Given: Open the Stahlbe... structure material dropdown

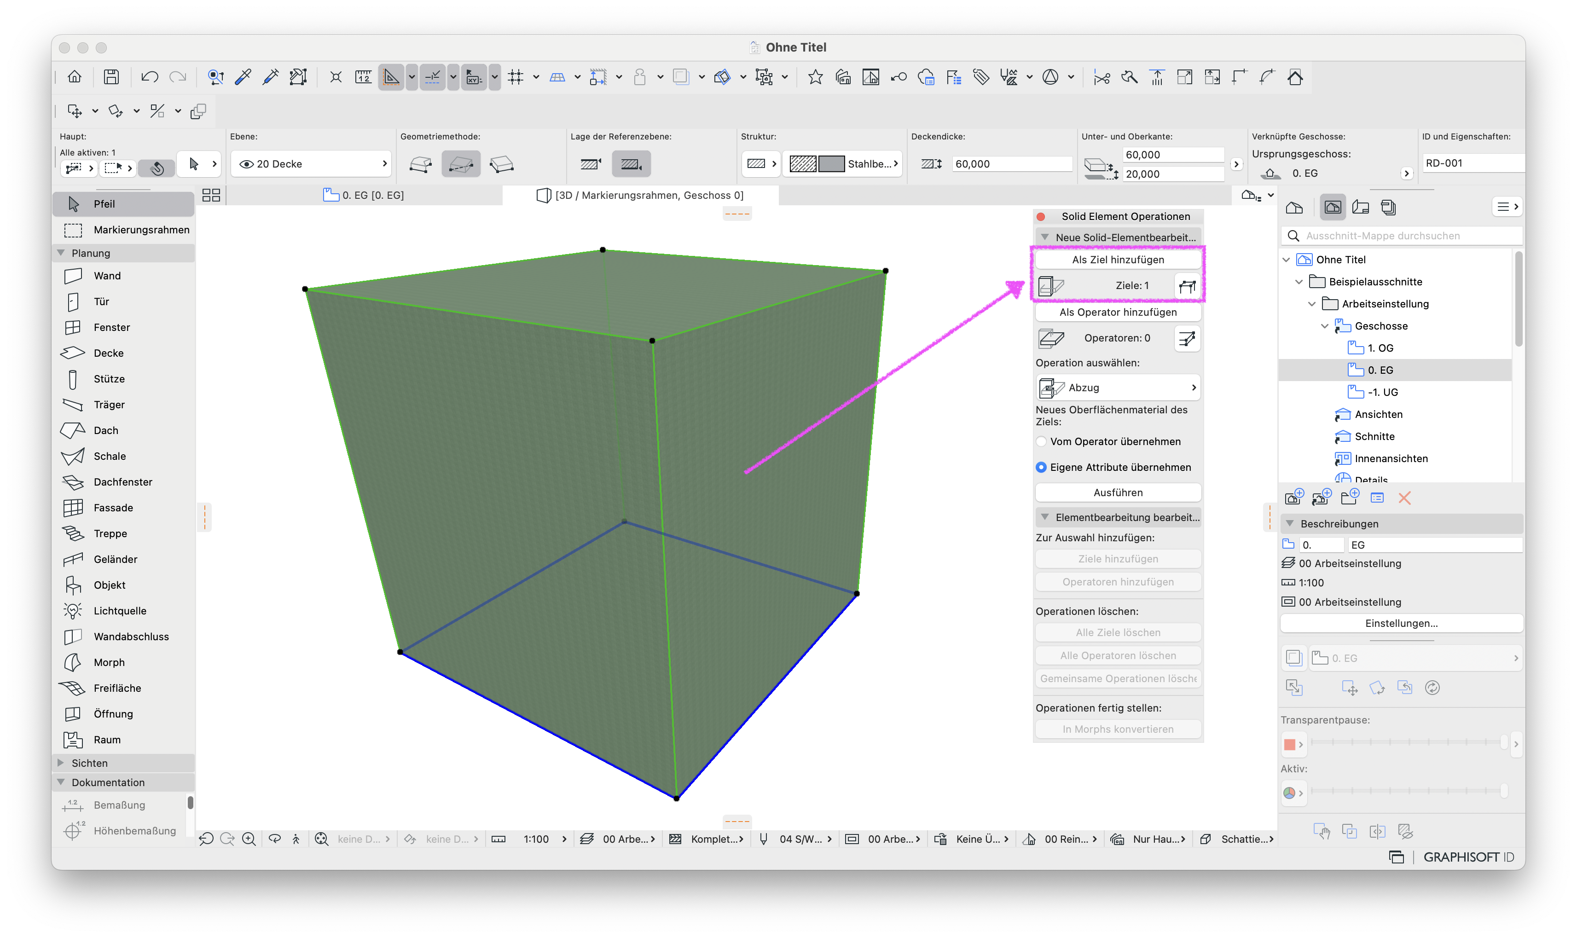Looking at the screenshot, I should pyautogui.click(x=842, y=164).
